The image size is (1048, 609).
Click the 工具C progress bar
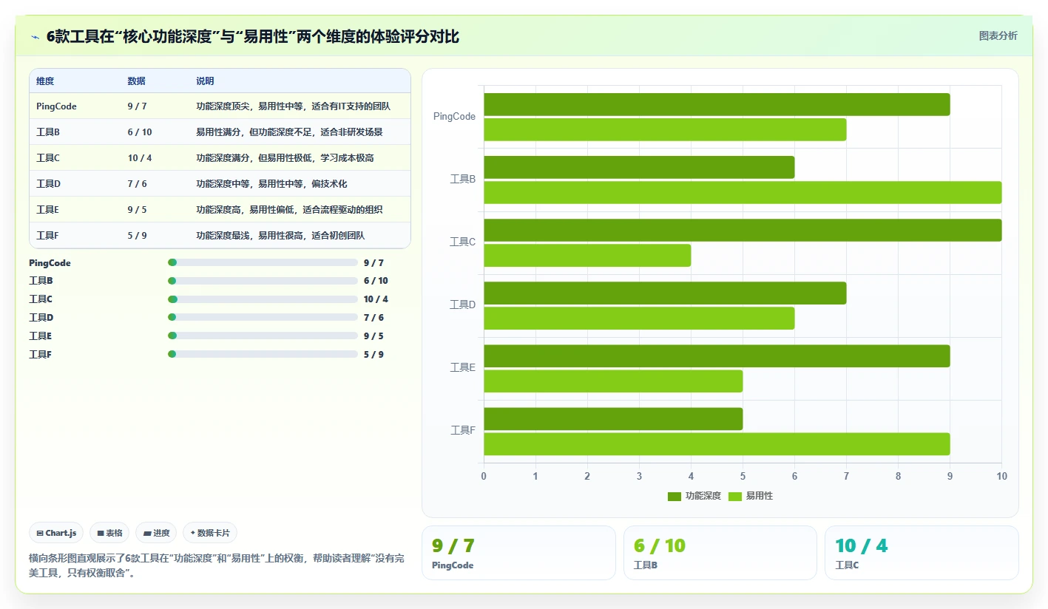click(263, 299)
